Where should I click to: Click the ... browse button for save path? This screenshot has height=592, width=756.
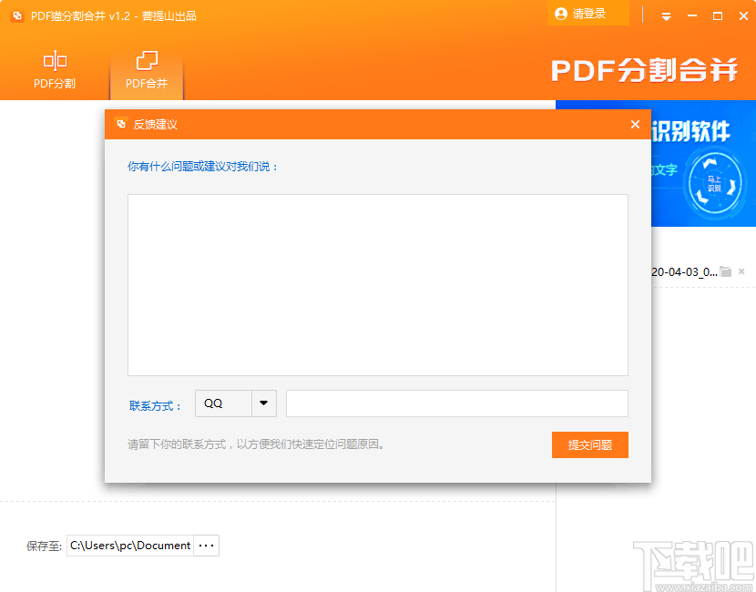(206, 545)
